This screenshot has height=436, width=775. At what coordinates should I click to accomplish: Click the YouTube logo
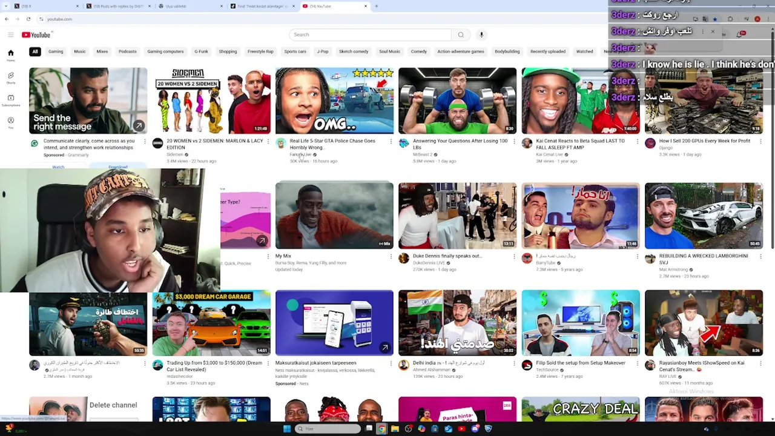click(x=36, y=35)
